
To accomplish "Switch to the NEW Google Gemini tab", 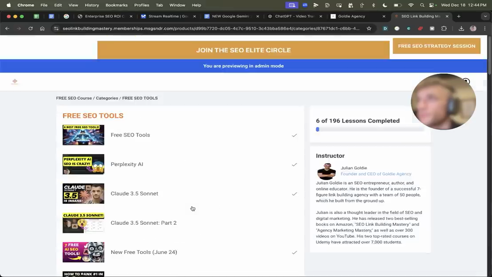I will pyautogui.click(x=231, y=16).
